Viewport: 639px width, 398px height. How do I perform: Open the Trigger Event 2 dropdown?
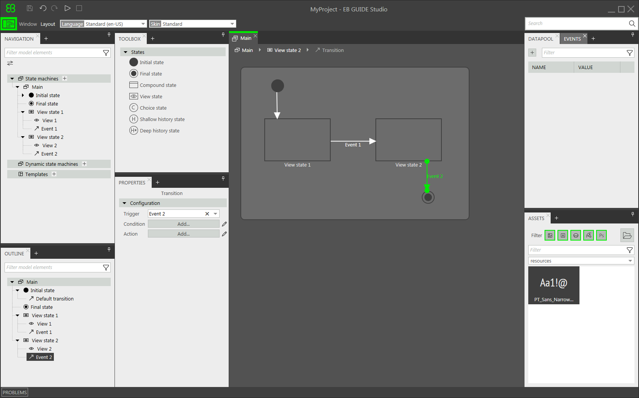pyautogui.click(x=215, y=214)
